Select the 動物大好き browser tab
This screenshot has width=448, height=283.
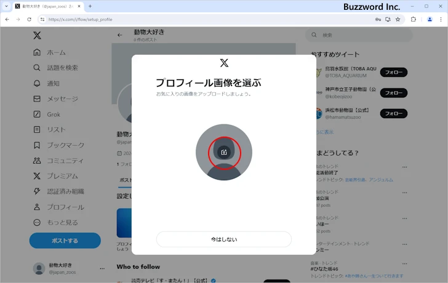point(48,6)
